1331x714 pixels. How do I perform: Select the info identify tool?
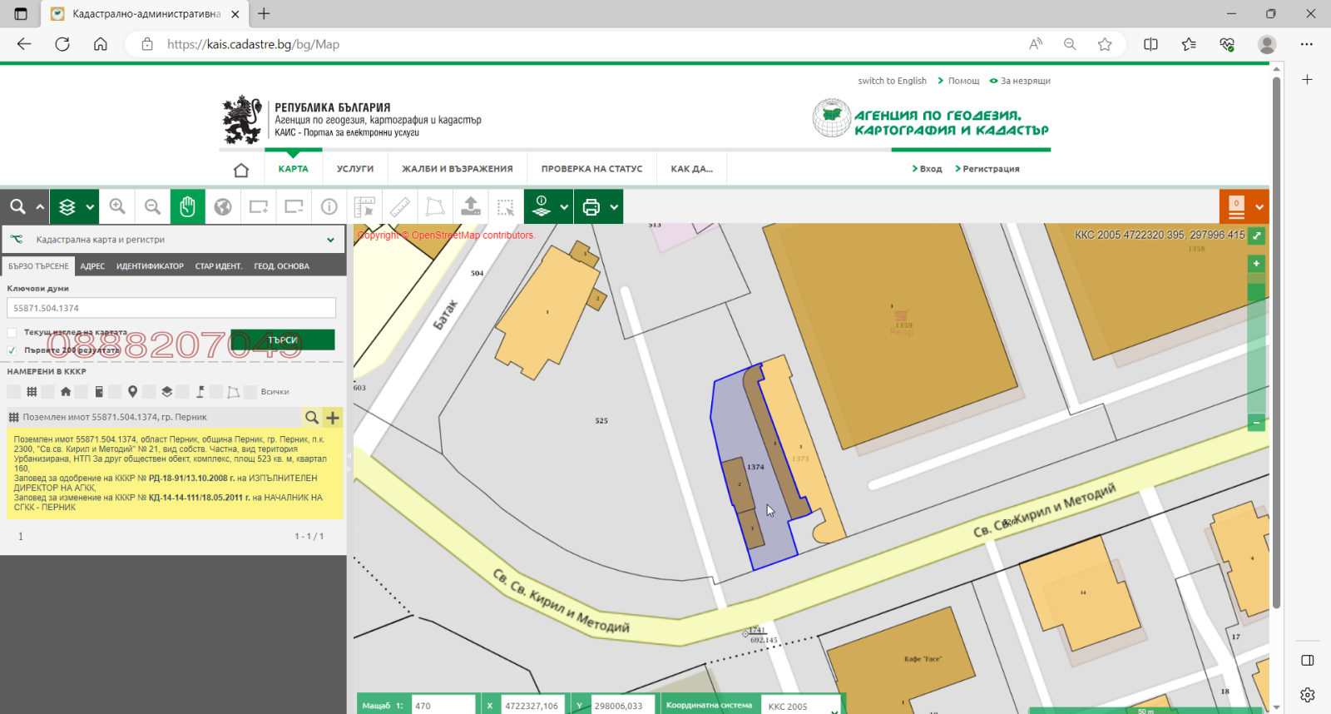click(329, 206)
